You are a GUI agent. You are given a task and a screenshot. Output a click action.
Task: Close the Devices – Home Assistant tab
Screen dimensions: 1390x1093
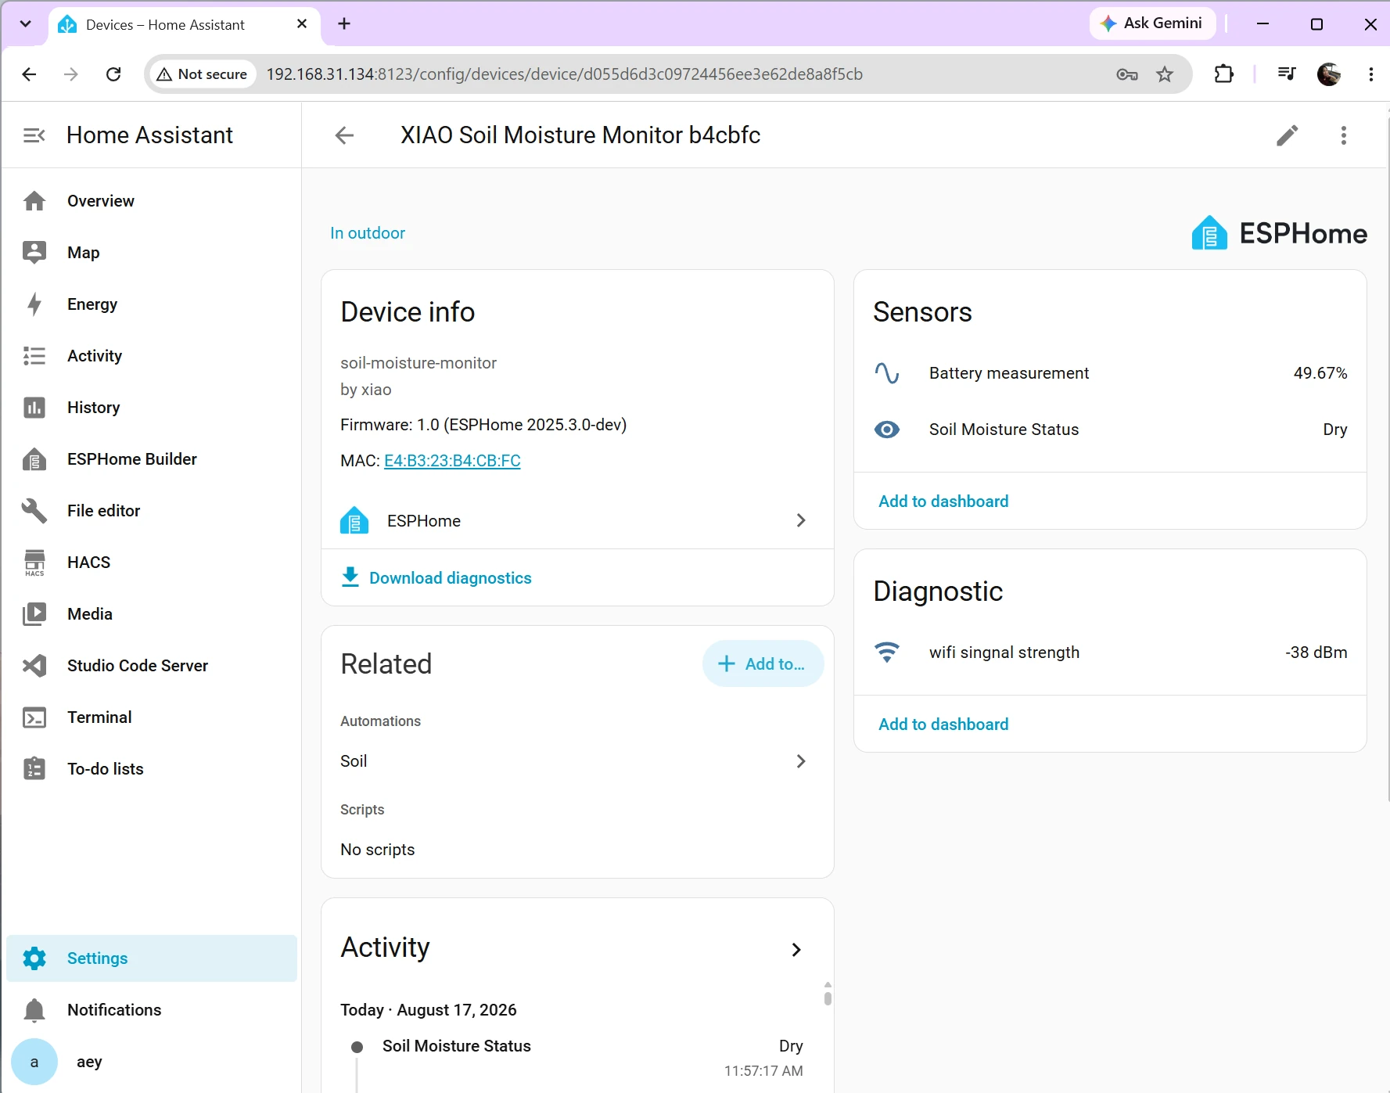302,24
